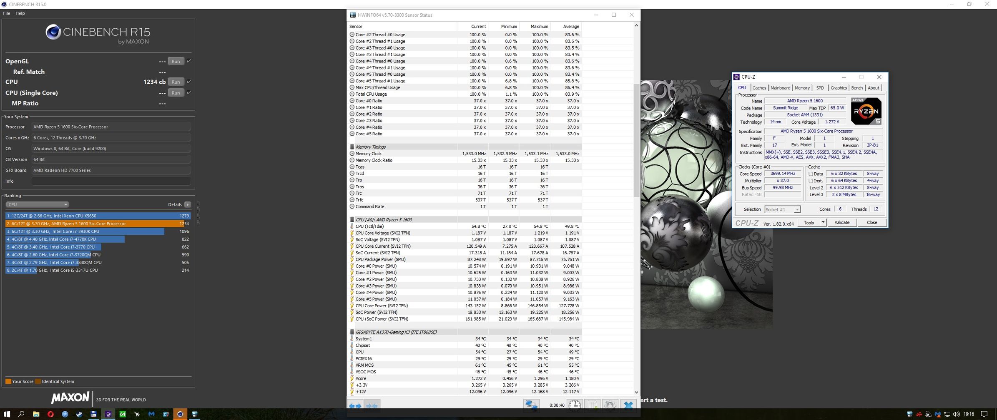This screenshot has height=420, width=997.
Task: Run the CPU benchmark
Action: [x=176, y=82]
